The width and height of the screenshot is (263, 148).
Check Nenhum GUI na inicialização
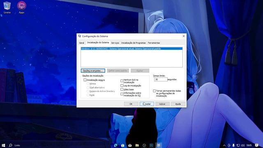(122, 81)
